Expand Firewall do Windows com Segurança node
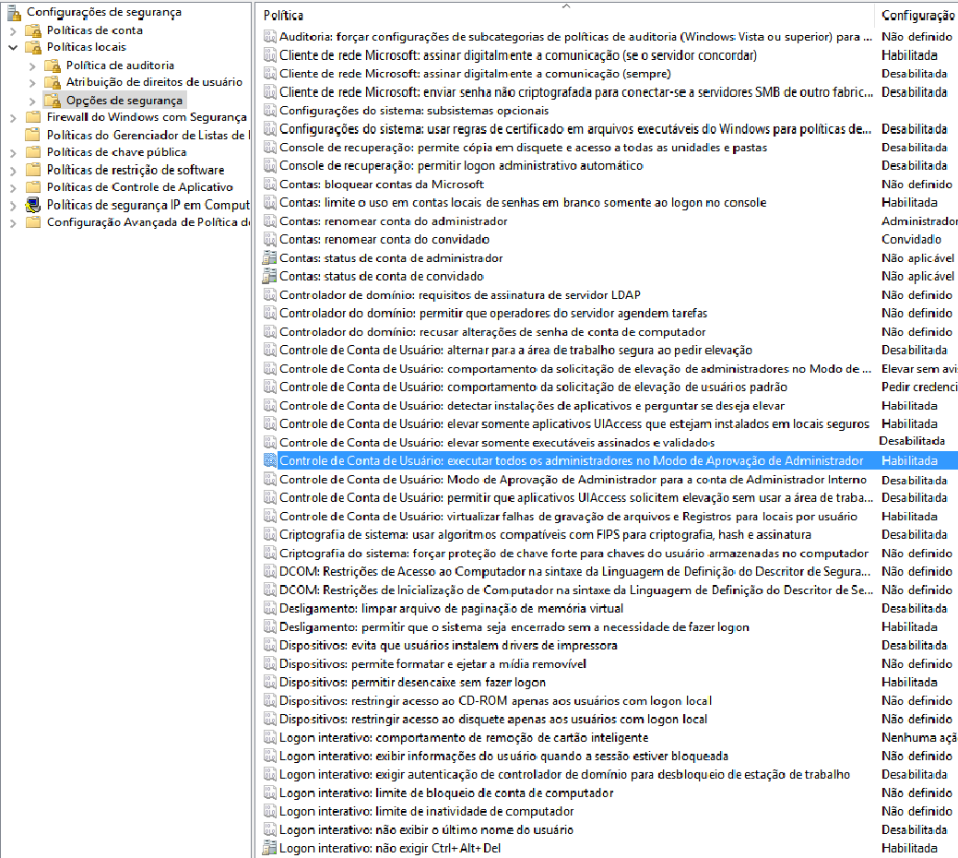Image resolution: width=958 pixels, height=858 pixels. pyautogui.click(x=13, y=118)
